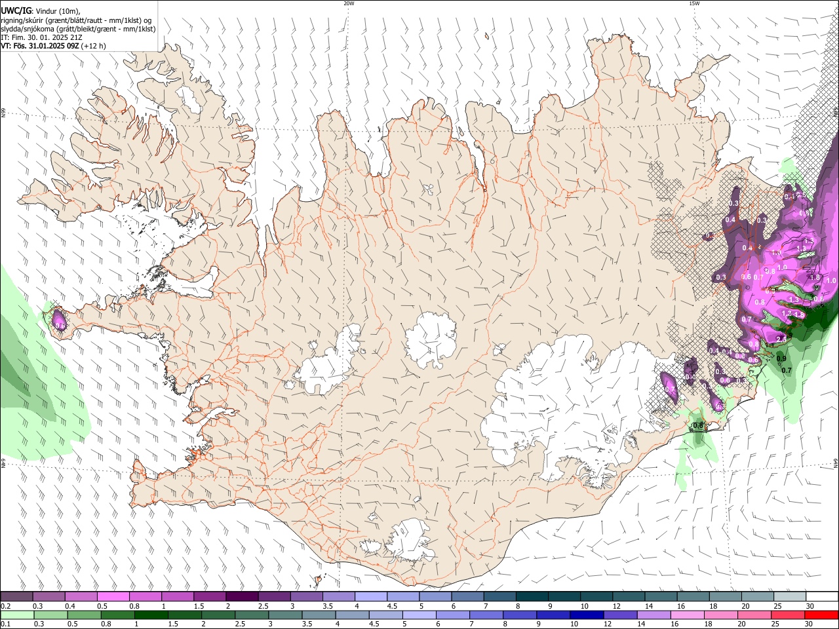Click darkest green lower swatch between 1 and 1.5
The height and width of the screenshot is (629, 839).
(x=151, y=615)
